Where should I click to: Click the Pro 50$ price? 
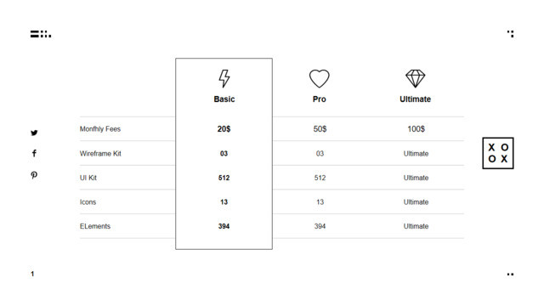tap(320, 129)
